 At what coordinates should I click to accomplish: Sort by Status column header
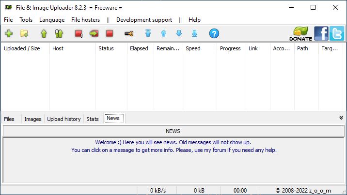pos(111,48)
